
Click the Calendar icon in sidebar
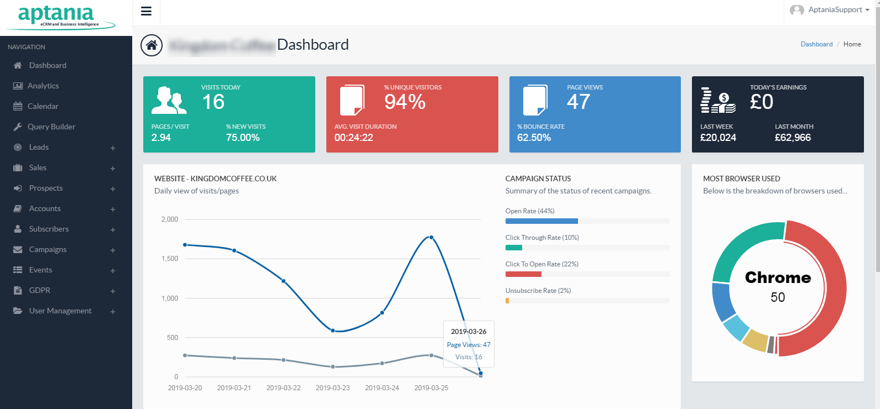coord(18,106)
